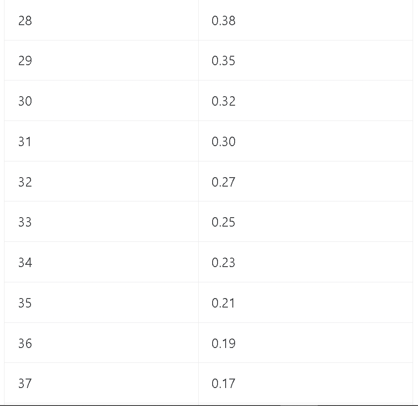Select the 0.32 value cell
Viewport: 418px width, 406px height.
click(x=306, y=101)
